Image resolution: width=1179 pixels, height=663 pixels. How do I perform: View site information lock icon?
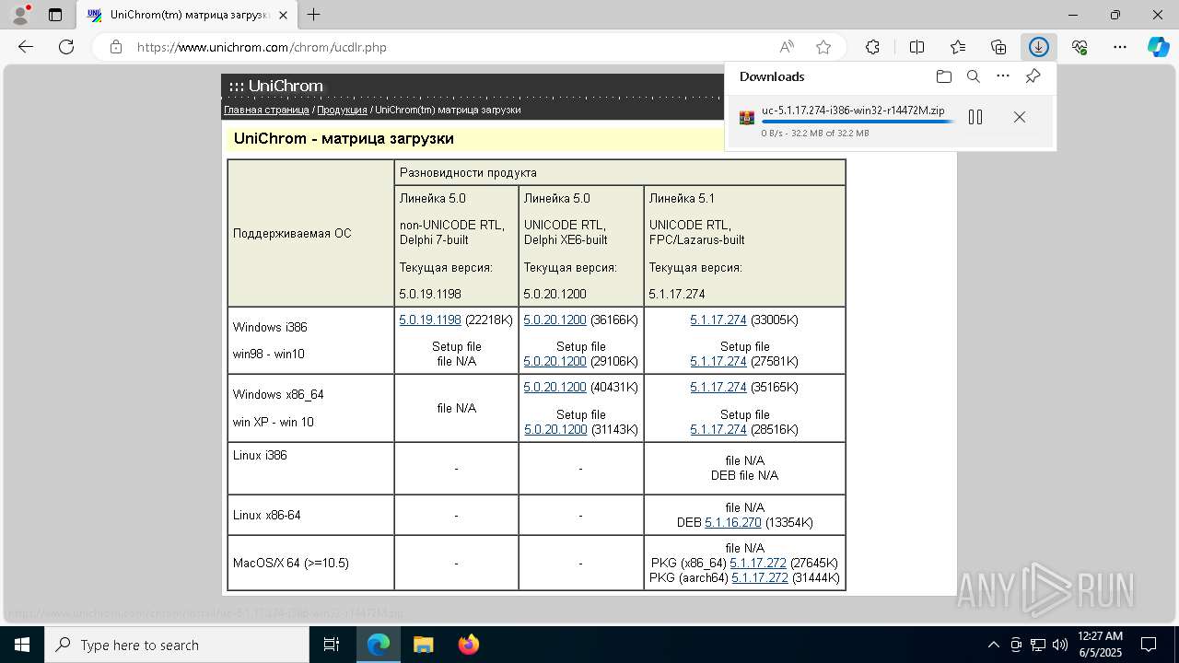click(x=116, y=47)
